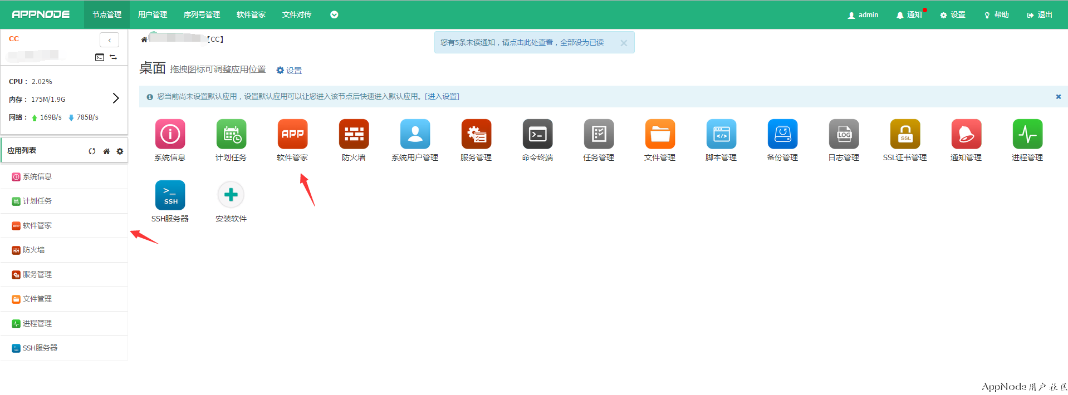Open SSL证书管理 certificate manager icon
1068x395 pixels.
(905, 134)
